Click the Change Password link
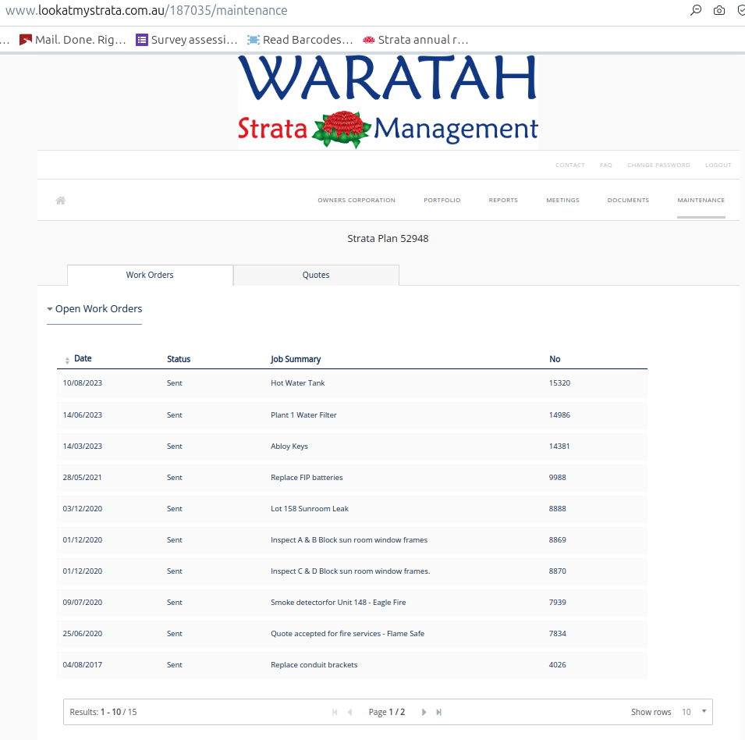This screenshot has height=740, width=745. 658,165
